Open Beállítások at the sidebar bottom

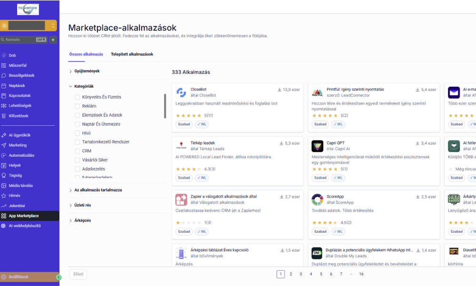18,277
